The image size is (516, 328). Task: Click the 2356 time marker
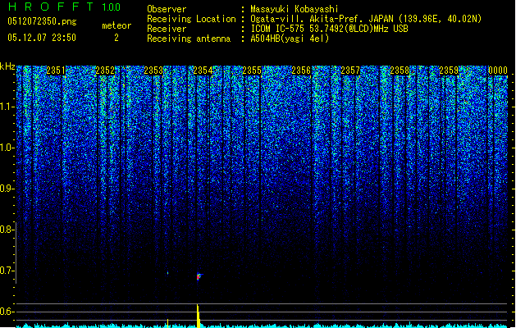[x=301, y=71]
